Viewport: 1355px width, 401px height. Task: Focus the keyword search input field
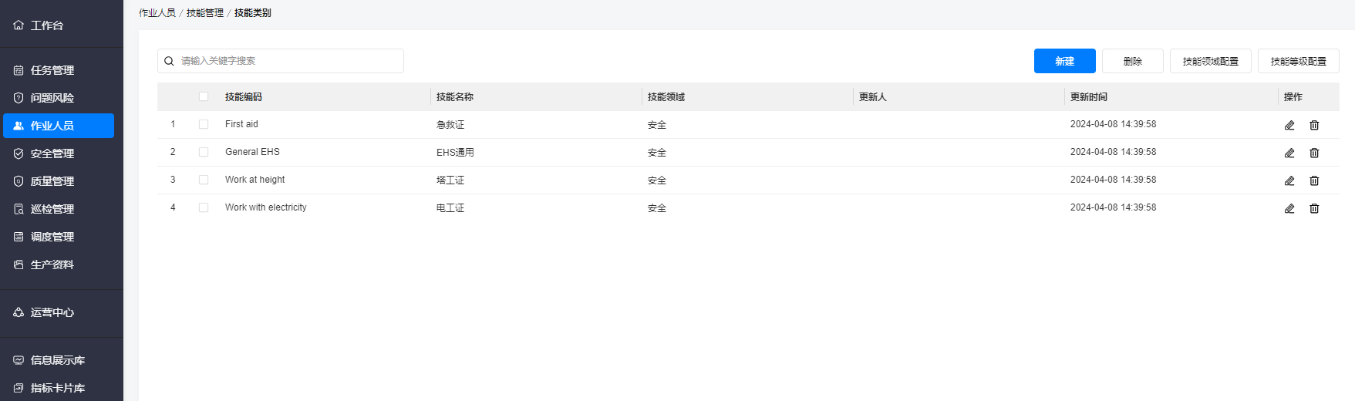click(281, 61)
